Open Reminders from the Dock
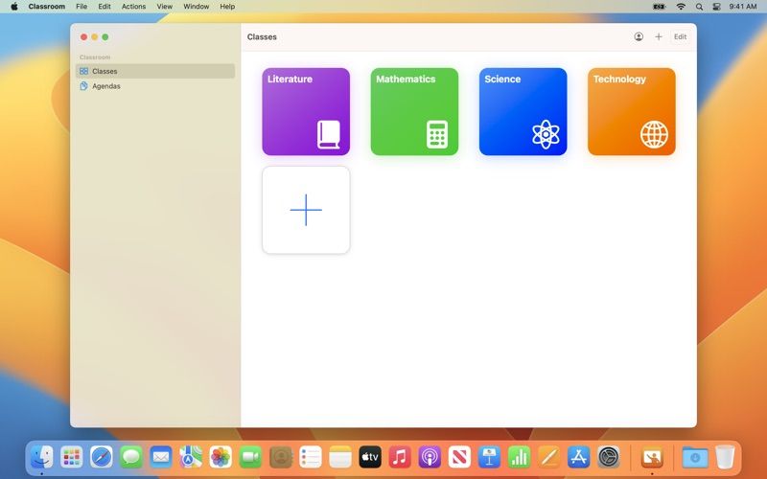This screenshot has width=767, height=479. [x=310, y=458]
